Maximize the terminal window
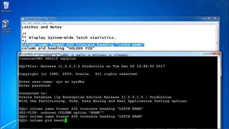This screenshot has width=229, height=129. point(210,53)
